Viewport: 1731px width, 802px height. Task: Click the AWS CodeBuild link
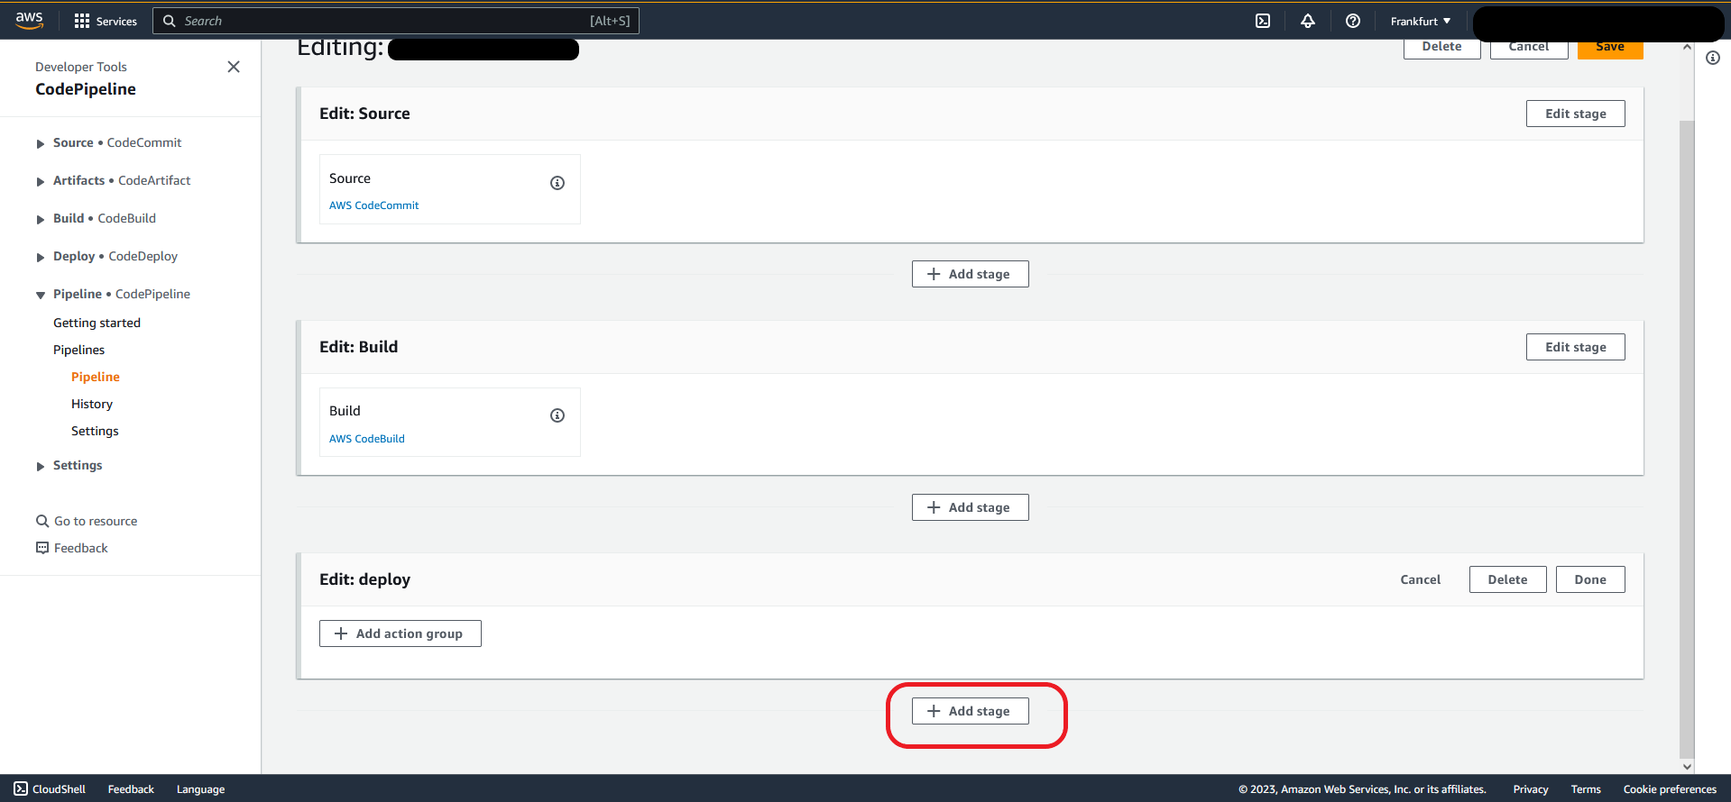[366, 439]
